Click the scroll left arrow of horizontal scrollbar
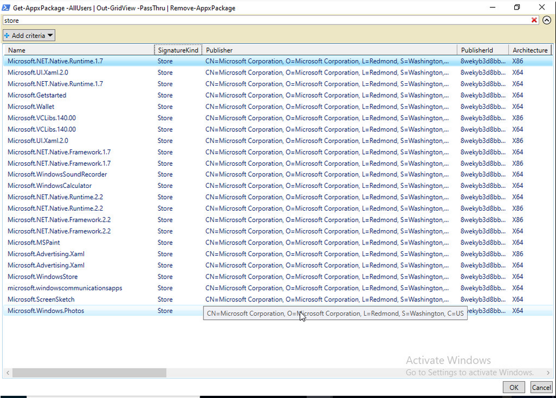The image size is (556, 398). pyautogui.click(x=7, y=372)
